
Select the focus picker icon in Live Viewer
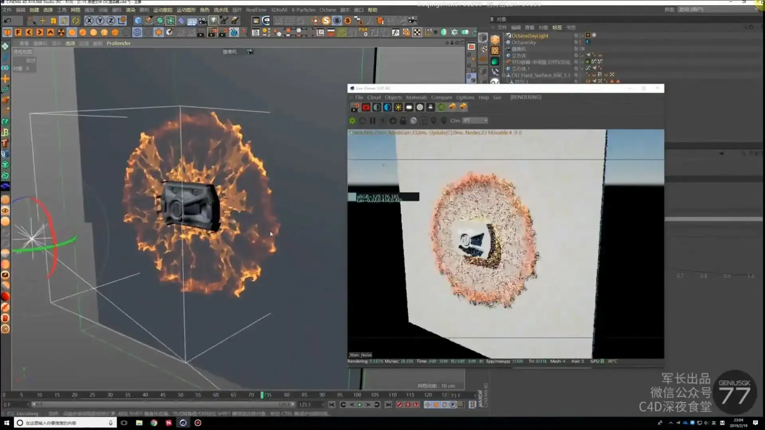click(x=434, y=121)
